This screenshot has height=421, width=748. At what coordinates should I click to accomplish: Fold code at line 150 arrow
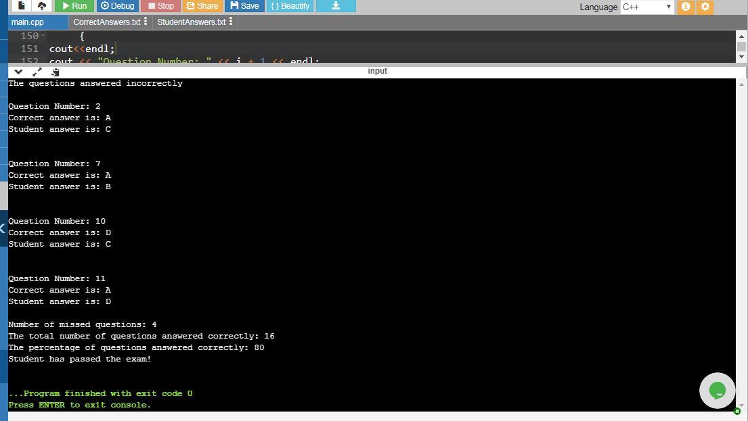[x=43, y=36]
